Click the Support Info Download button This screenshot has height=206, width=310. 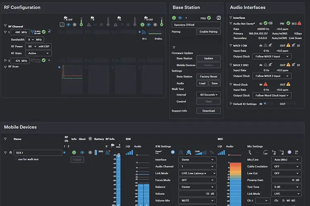pos(209,111)
